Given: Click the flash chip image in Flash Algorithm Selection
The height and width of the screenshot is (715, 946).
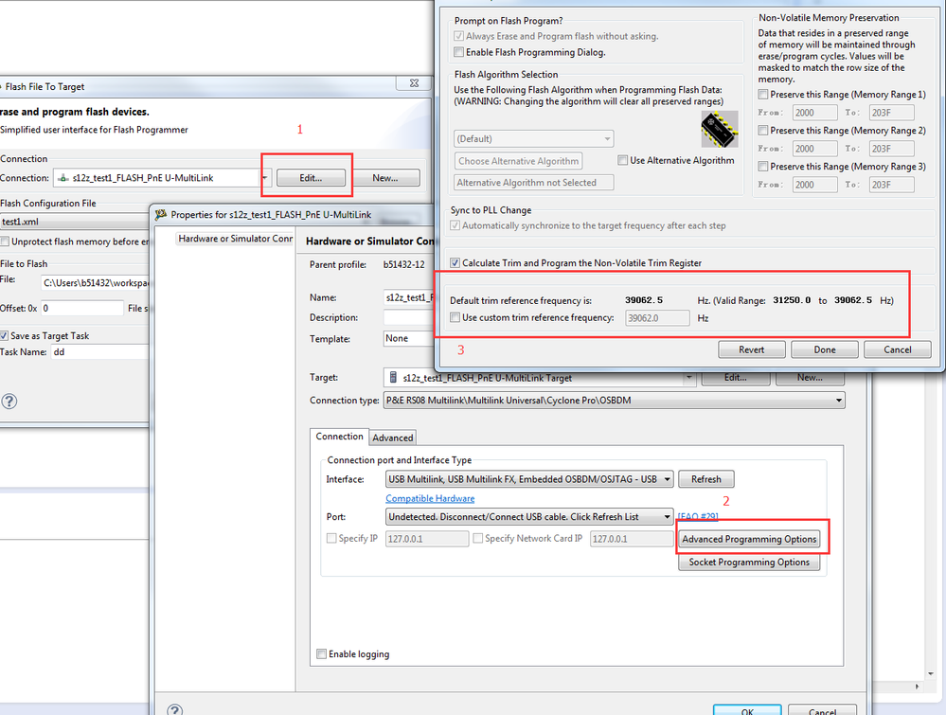Looking at the screenshot, I should pyautogui.click(x=719, y=129).
